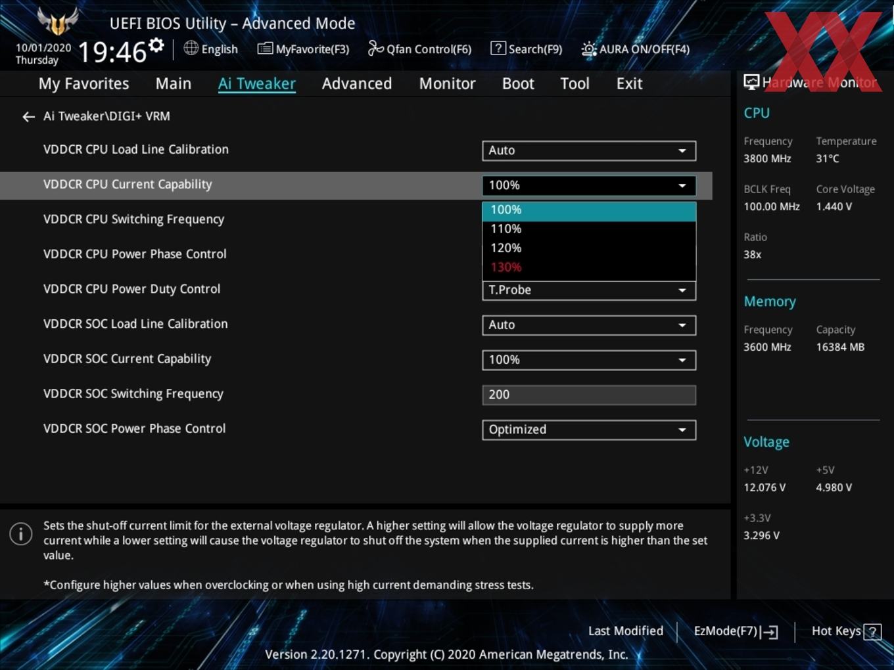This screenshot has width=894, height=670.
Task: Choose 100% in the open list
Action: [x=589, y=210]
